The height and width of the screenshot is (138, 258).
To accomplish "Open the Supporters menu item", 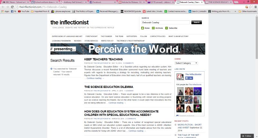I will click(x=132, y=36).
